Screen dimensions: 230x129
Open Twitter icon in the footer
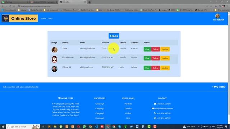pos(215,87)
